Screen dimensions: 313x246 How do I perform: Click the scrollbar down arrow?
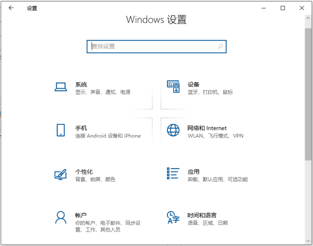click(308, 241)
